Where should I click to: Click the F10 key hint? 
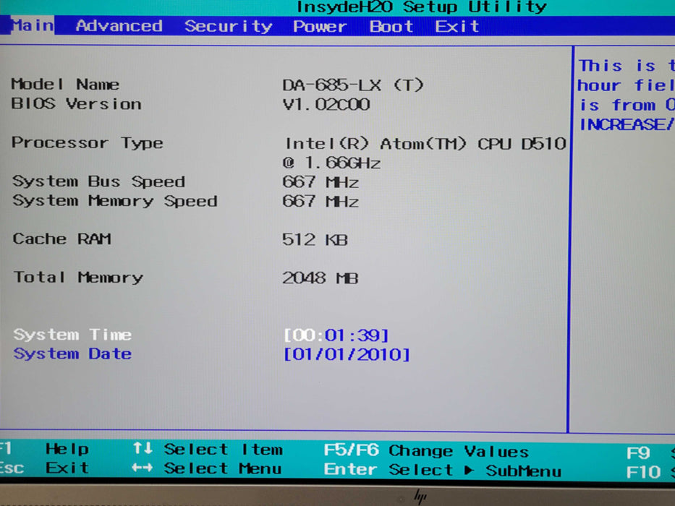[643, 473]
